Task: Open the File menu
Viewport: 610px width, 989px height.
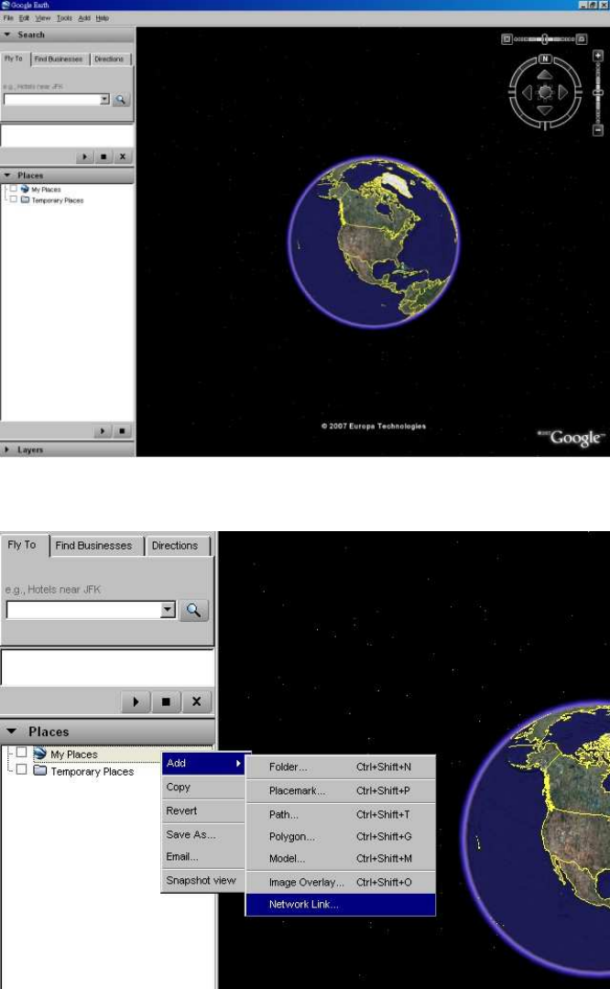Action: click(x=8, y=18)
